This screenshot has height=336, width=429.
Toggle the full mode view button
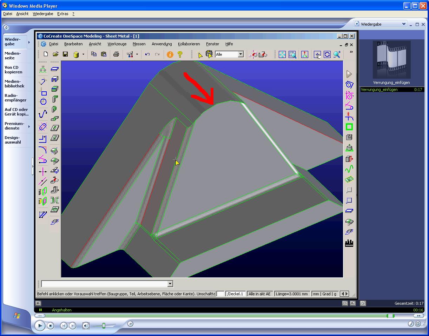(352, 303)
